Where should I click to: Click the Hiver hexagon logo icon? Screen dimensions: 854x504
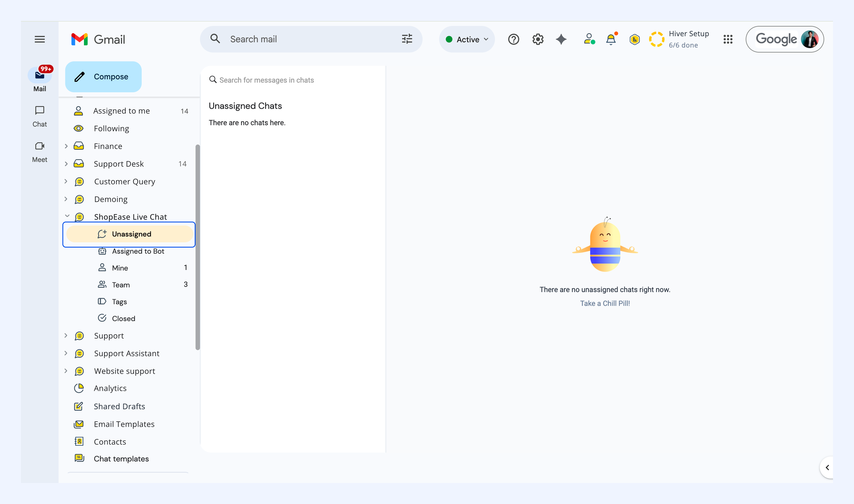click(x=634, y=40)
